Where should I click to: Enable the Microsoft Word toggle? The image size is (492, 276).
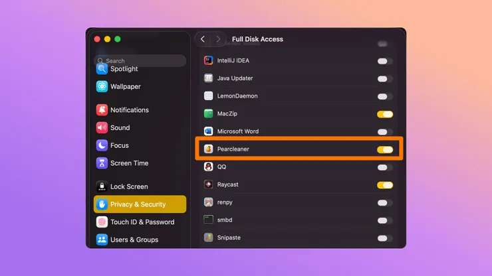pyautogui.click(x=385, y=132)
